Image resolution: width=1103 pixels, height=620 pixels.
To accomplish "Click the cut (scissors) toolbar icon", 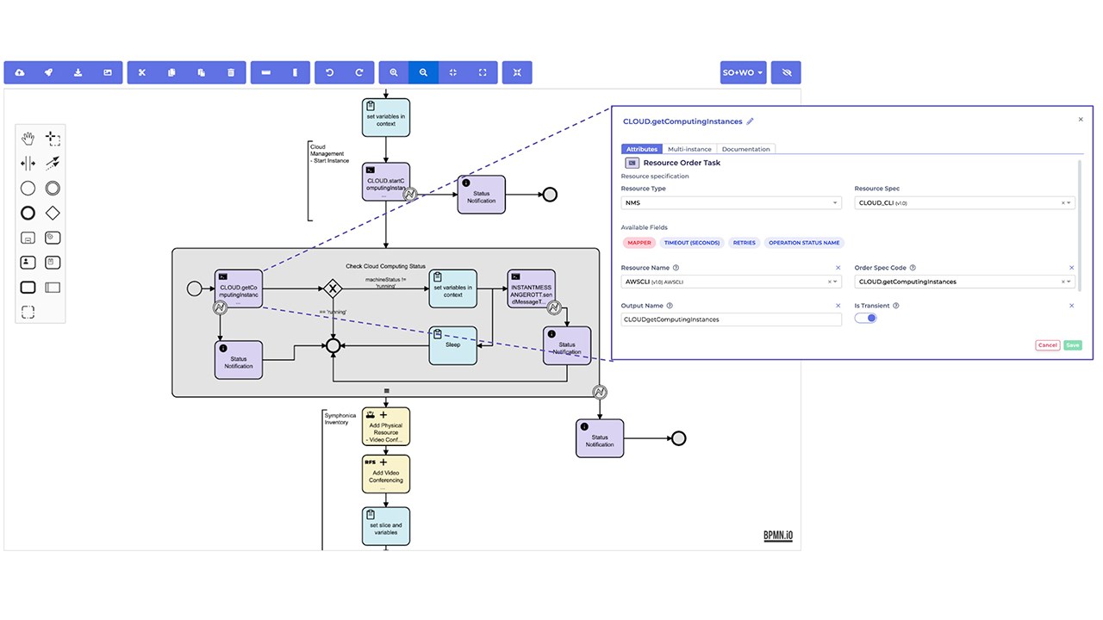I will [x=142, y=72].
